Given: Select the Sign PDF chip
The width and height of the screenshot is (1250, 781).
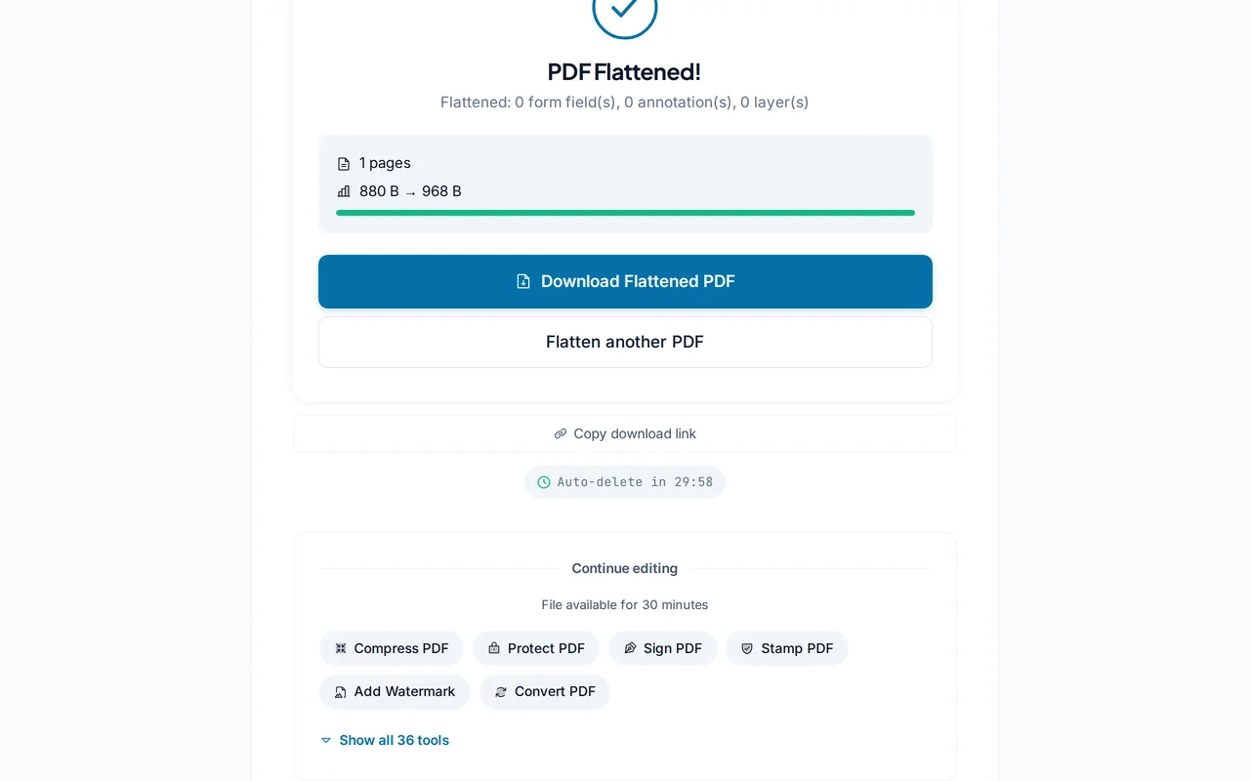Looking at the screenshot, I should (x=663, y=648).
